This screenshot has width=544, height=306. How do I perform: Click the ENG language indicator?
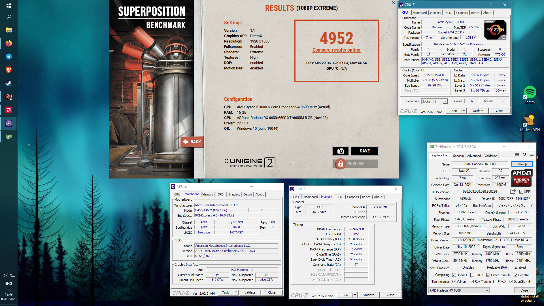click(x=8, y=284)
